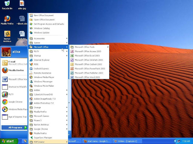This screenshot has width=193, height=144.
Task: Click the Start button
Action: tap(9, 141)
